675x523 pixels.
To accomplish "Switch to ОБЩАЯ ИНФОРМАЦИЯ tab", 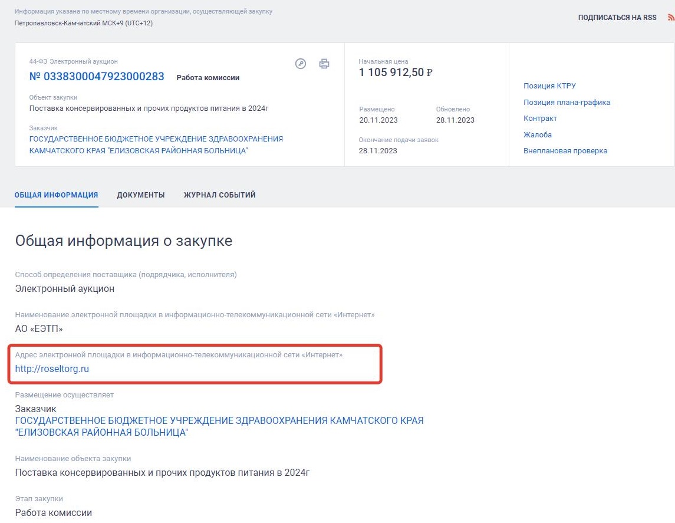I will (57, 195).
